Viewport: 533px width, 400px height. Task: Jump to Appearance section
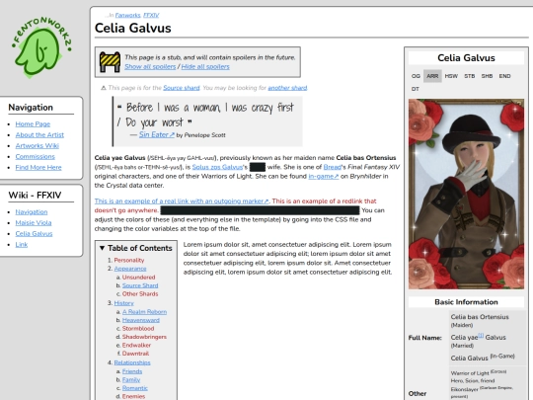pyautogui.click(x=130, y=269)
